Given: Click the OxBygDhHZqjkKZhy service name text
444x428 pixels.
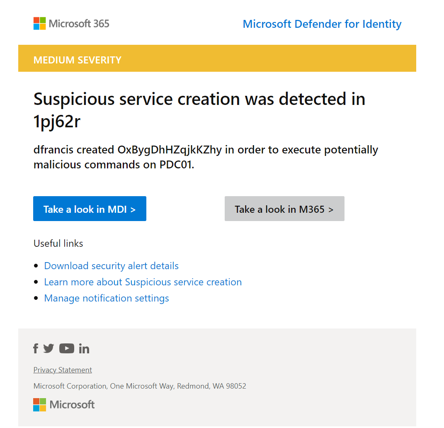Looking at the screenshot, I should (170, 150).
